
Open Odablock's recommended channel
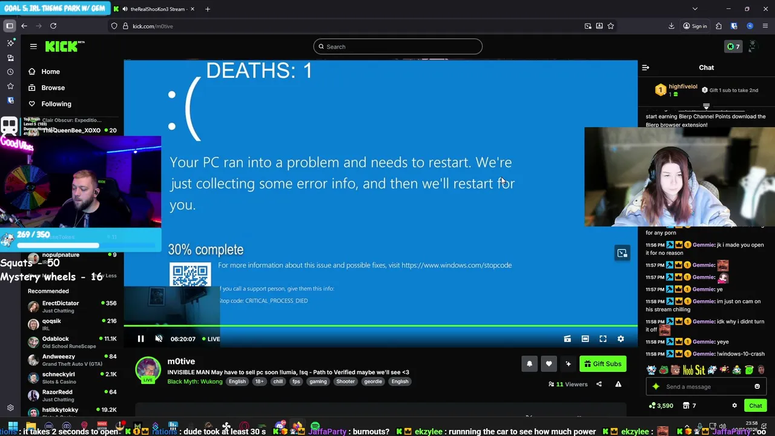tap(72, 342)
